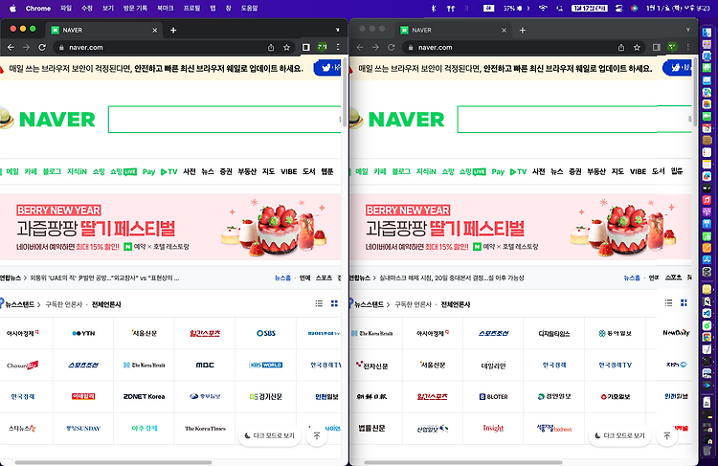The width and height of the screenshot is (718, 466).
Task: Go forward in left Chrome window
Action: (27, 47)
